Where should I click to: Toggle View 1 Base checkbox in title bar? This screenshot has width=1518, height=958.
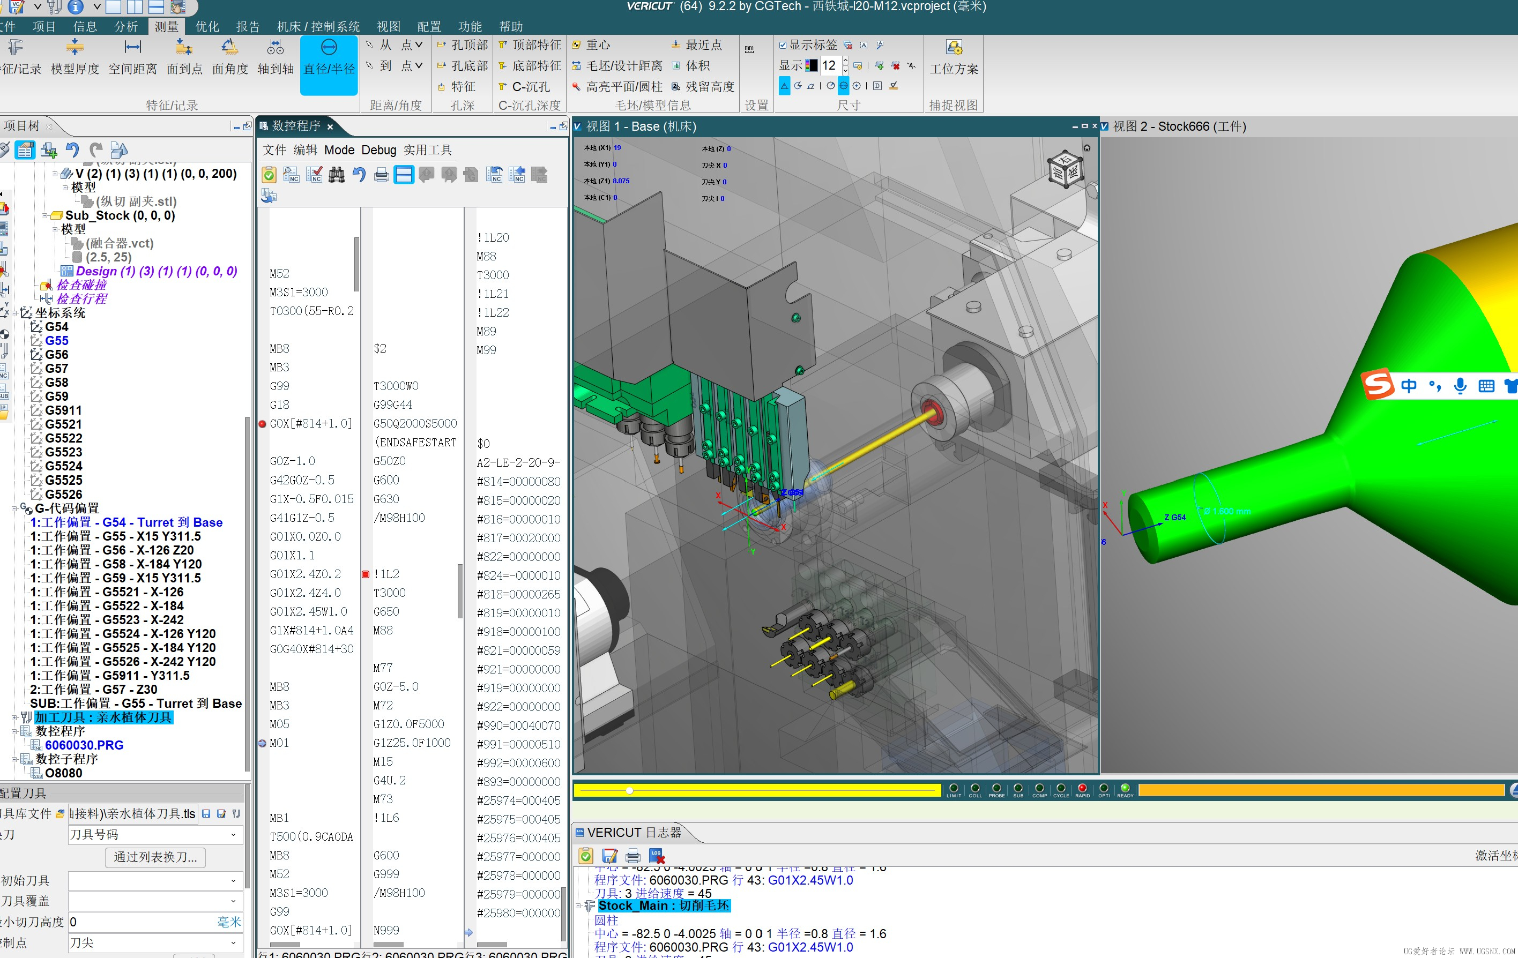[x=577, y=126]
